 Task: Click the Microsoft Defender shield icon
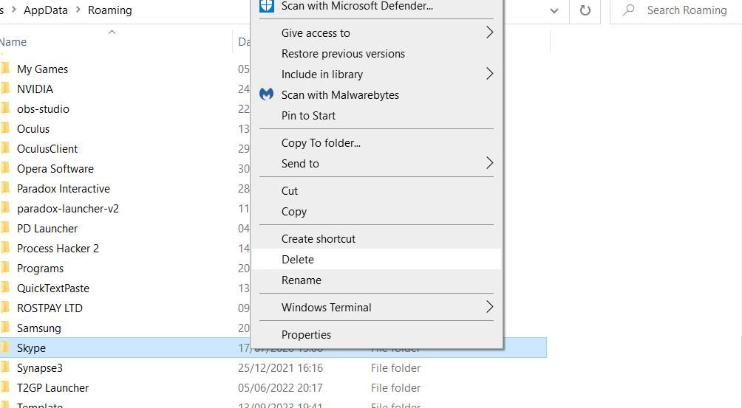tap(266, 6)
